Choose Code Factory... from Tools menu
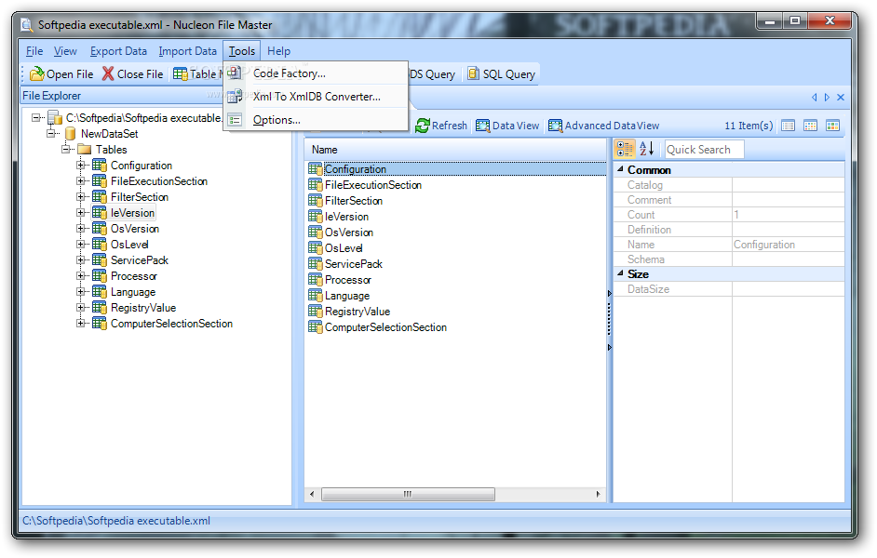 (316, 73)
